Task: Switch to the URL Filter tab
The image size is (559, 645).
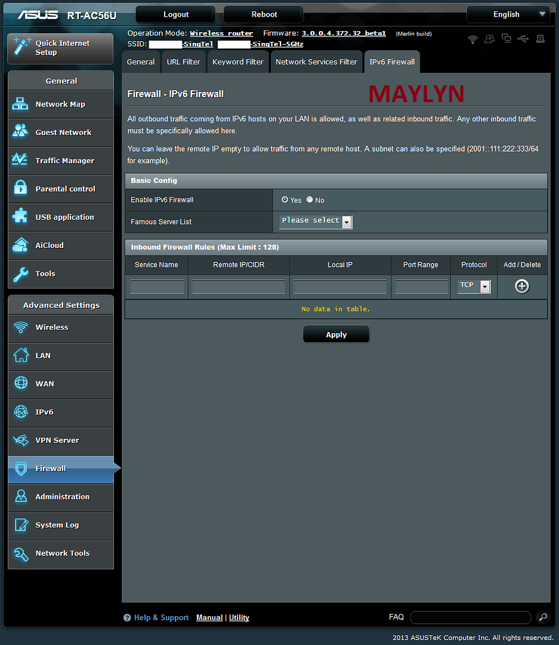Action: pos(183,62)
